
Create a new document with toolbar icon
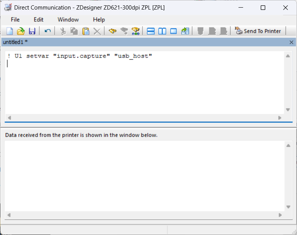click(x=10, y=31)
